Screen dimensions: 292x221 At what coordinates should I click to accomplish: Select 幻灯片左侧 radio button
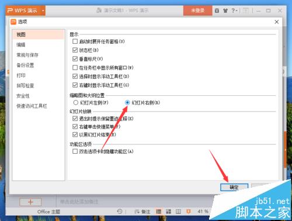point(75,102)
